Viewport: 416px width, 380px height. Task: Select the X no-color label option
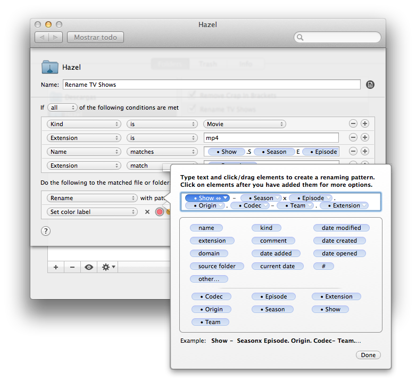coord(147,212)
